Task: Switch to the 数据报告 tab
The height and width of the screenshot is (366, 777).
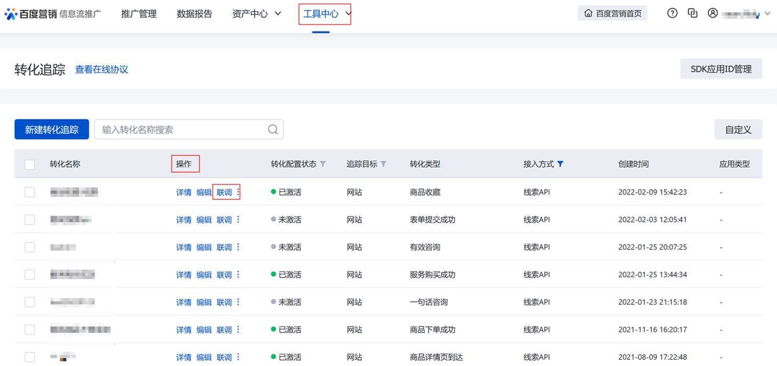Action: coord(195,14)
